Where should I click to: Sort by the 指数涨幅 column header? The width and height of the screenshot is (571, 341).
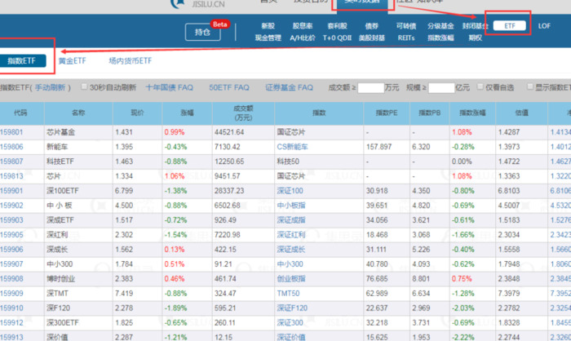(472, 113)
